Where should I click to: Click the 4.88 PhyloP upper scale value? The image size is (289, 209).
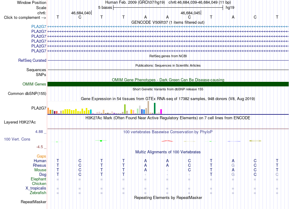(x=39, y=132)
